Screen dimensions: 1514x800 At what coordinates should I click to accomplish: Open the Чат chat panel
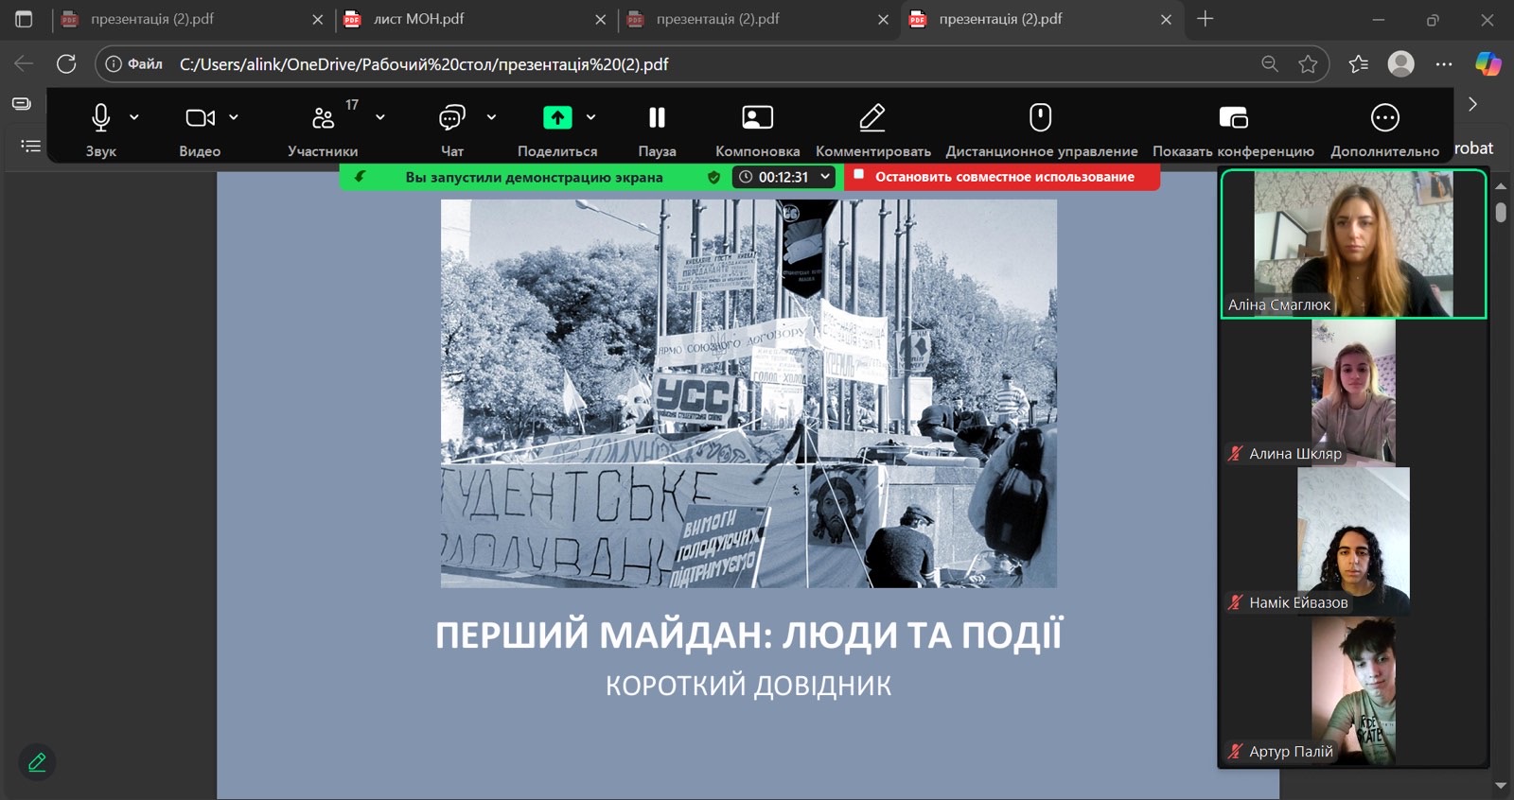tap(452, 128)
